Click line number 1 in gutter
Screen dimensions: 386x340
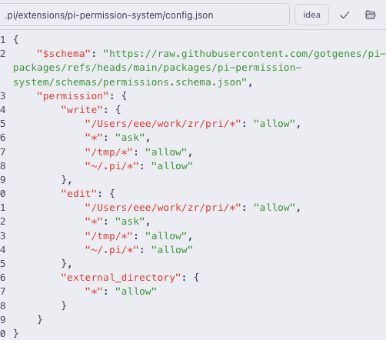pos(2,40)
